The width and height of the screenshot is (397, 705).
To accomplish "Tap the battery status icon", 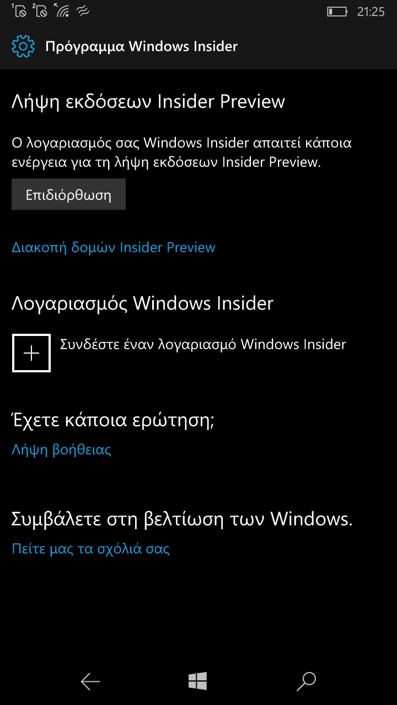I will click(337, 11).
